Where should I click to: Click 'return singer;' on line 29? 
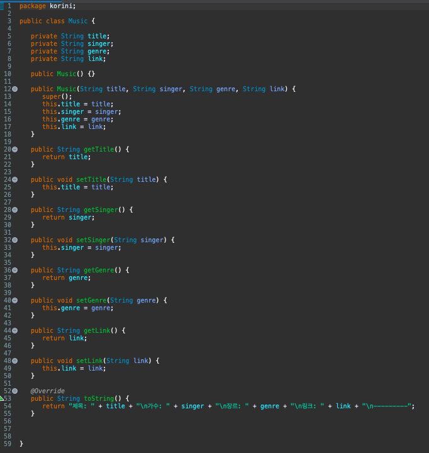68,217
